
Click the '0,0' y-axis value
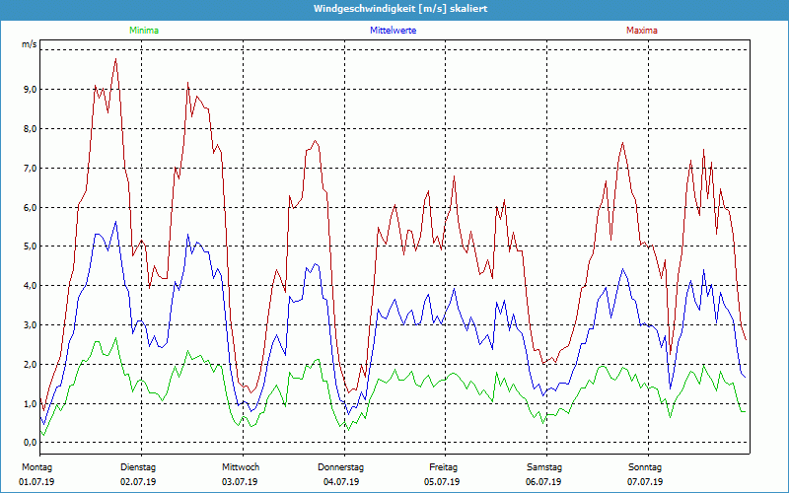pos(30,443)
